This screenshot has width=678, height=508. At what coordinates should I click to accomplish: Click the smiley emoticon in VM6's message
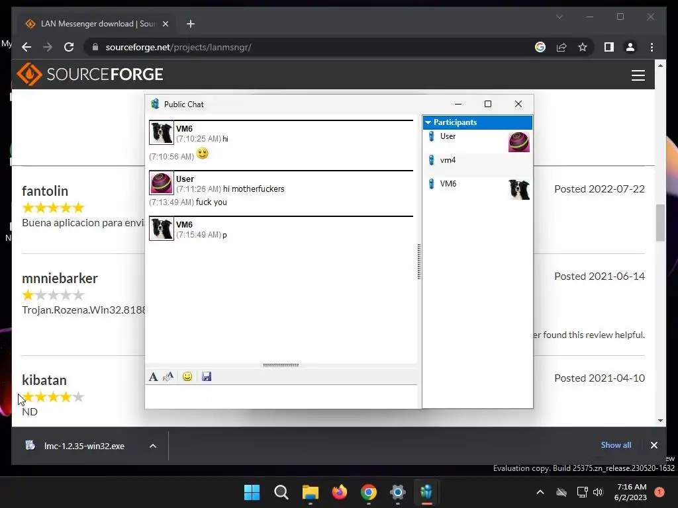tap(202, 153)
